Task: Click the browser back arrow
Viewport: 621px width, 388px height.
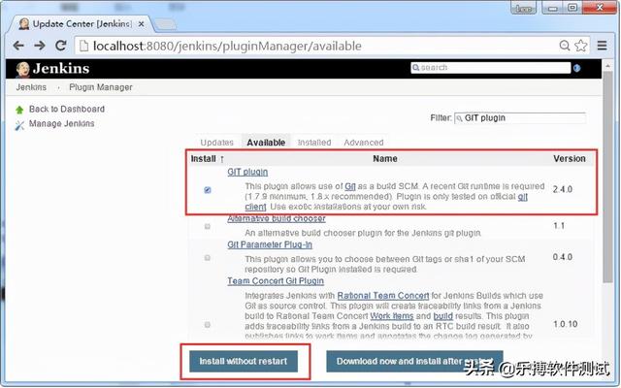Action: 17,45
